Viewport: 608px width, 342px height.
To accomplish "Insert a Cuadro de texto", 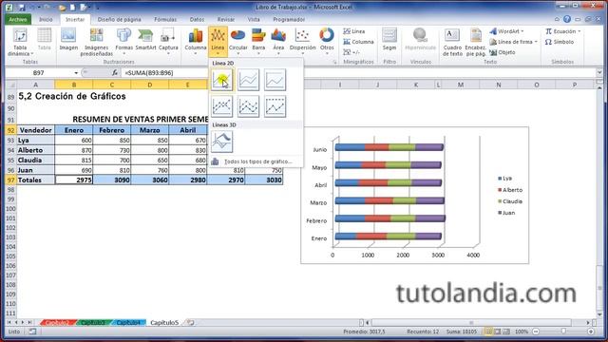I will coord(452,42).
